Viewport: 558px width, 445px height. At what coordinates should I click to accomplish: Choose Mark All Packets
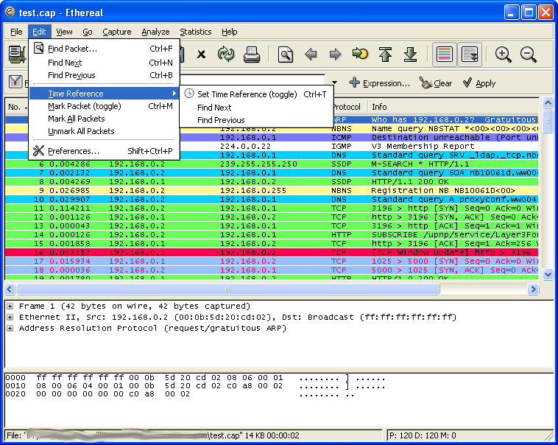click(x=105, y=119)
